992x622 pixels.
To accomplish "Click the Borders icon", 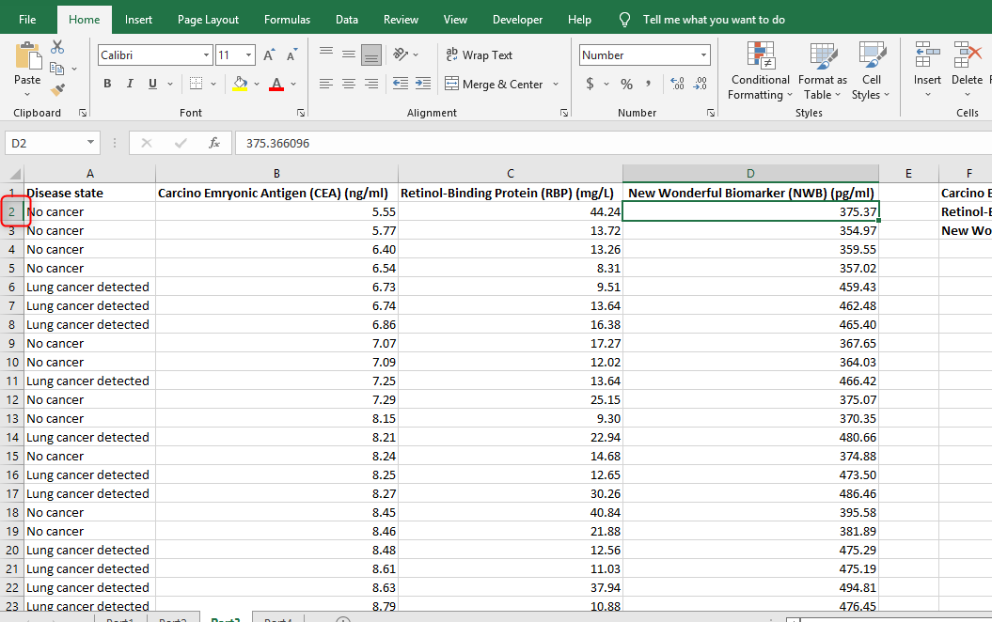I will 197,84.
